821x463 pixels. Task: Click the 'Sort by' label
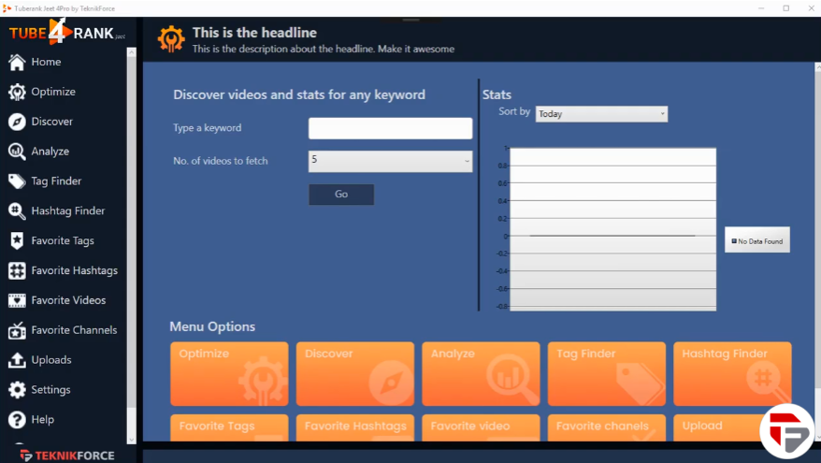tap(514, 111)
